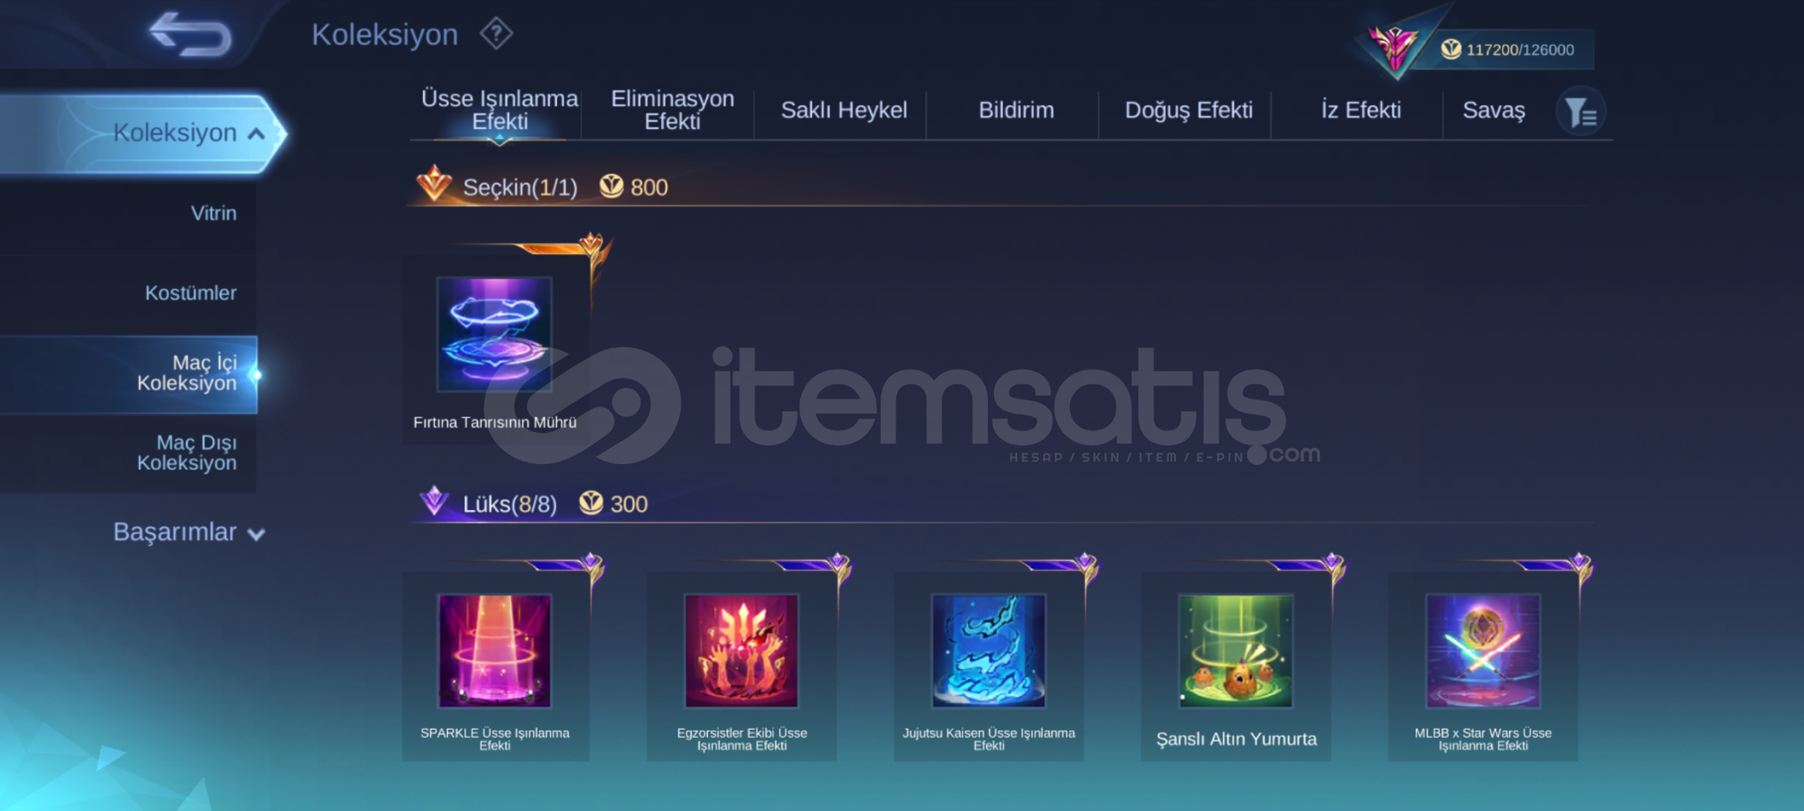1804x811 pixels.
Task: Select SPARKLE Üsse Işınlanma Efekti icon
Action: coord(494,650)
